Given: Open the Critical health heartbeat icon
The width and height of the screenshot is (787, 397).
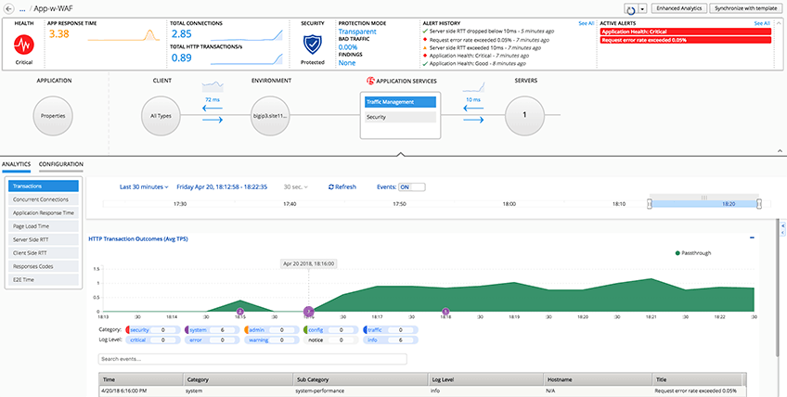Looking at the screenshot, I should [23, 45].
